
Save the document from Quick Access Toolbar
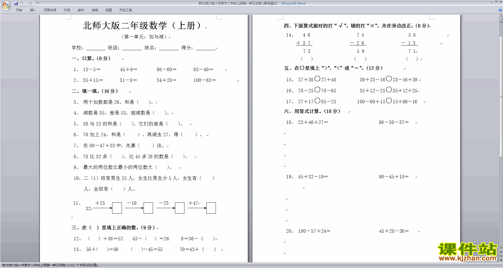(x=16, y=3)
